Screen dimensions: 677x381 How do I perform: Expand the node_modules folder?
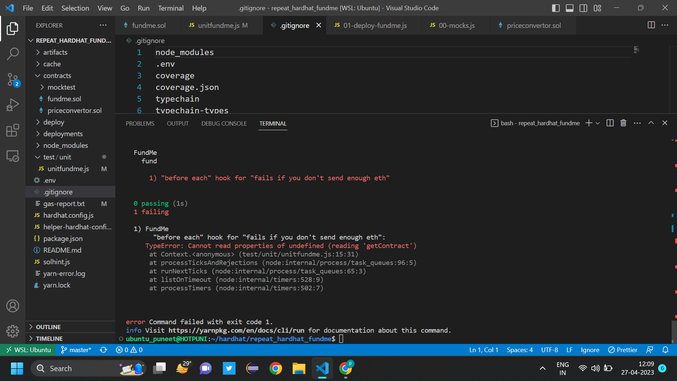pos(70,145)
